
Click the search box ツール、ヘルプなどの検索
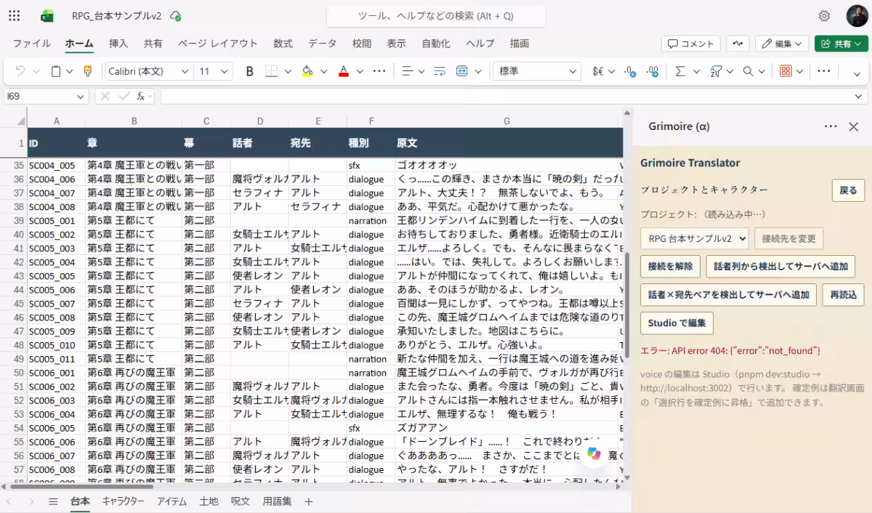tap(436, 16)
